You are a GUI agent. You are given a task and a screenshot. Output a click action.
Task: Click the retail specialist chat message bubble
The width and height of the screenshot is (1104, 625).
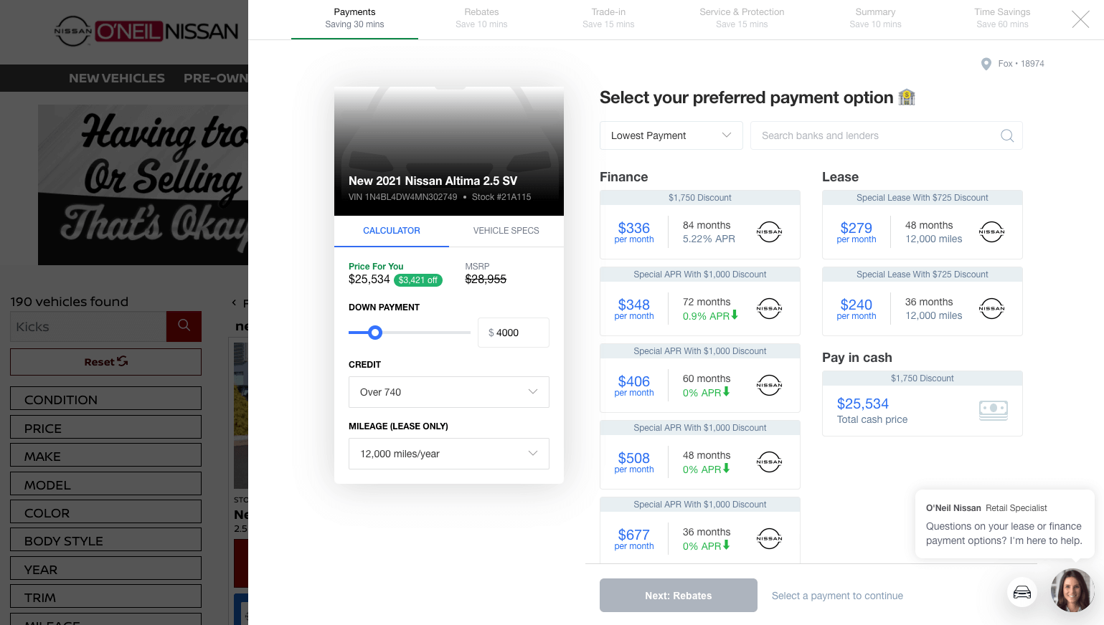pos(1004,524)
